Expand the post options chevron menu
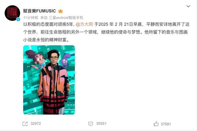 [x=188, y=6]
